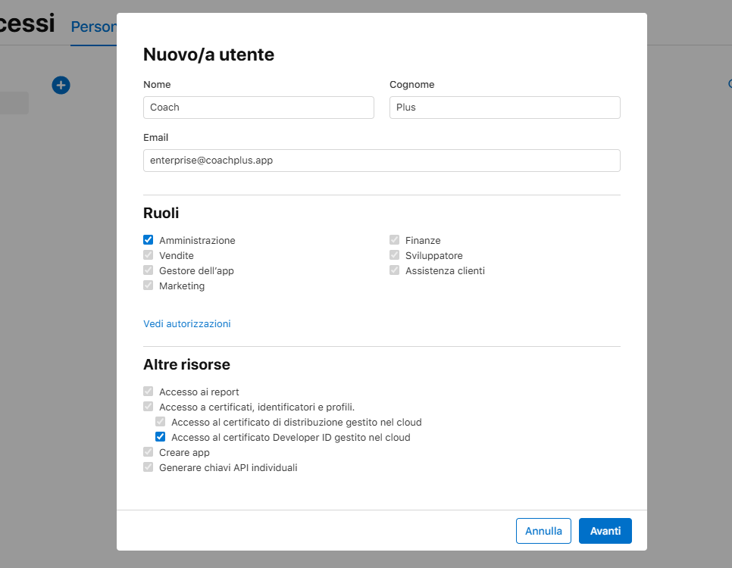The width and height of the screenshot is (732, 568).
Task: Click the Cognome text field
Action: [505, 108]
